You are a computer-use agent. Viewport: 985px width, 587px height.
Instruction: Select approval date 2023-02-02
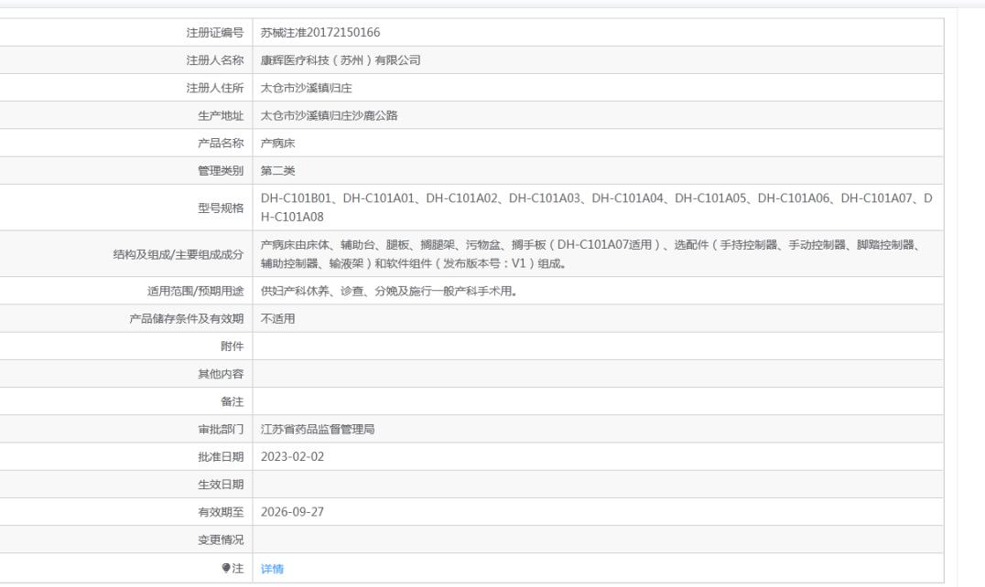[x=292, y=456]
